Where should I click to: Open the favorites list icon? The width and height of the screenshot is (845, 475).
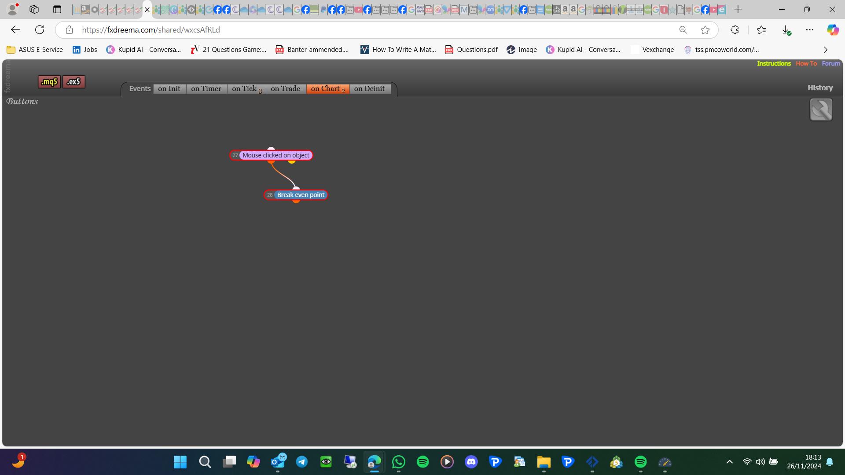(x=761, y=30)
